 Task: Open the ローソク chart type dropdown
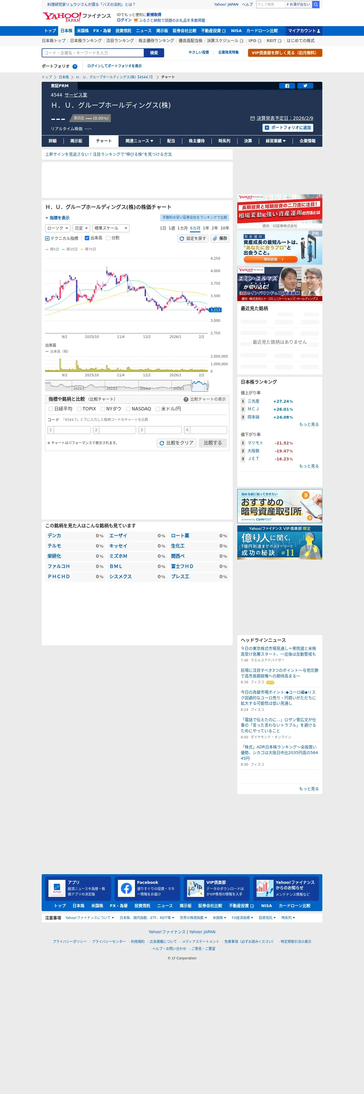pyautogui.click(x=58, y=228)
